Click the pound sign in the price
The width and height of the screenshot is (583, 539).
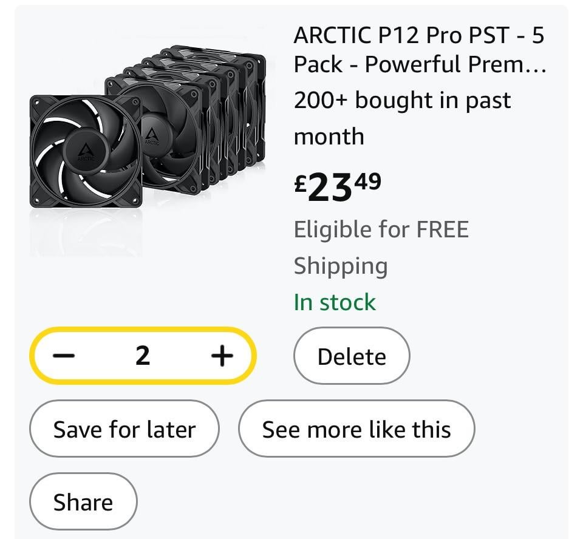(x=301, y=183)
